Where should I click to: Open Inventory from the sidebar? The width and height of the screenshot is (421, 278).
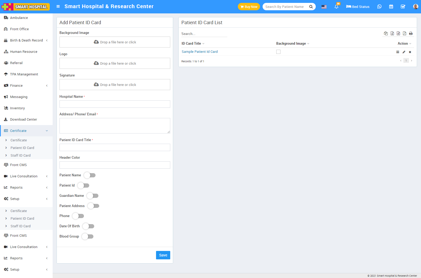click(17, 108)
